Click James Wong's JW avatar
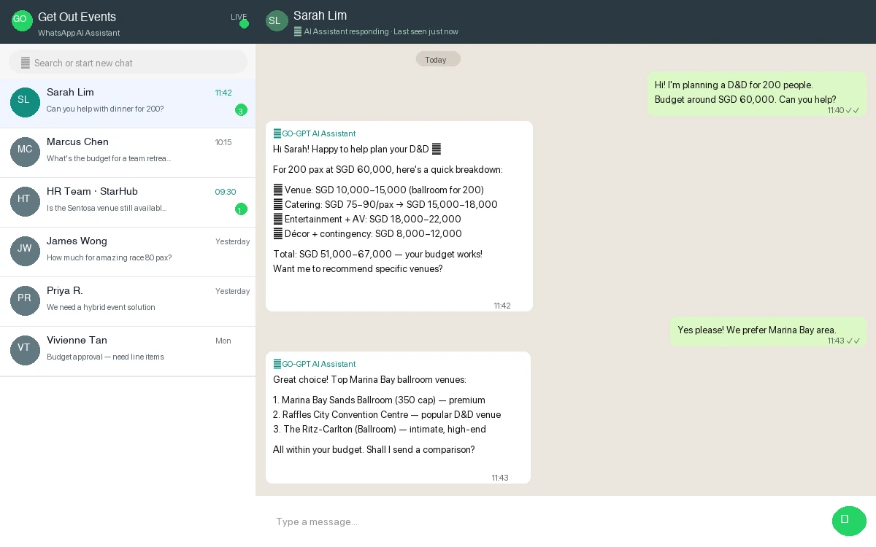 (25, 251)
